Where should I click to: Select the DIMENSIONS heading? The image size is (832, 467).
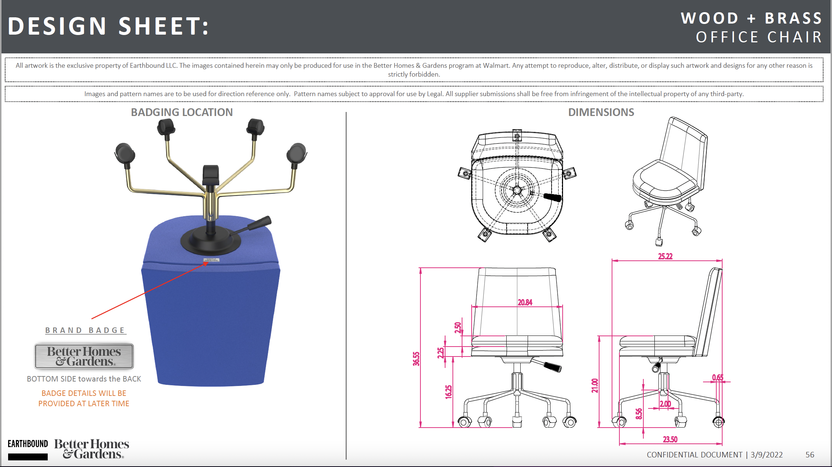[601, 112]
